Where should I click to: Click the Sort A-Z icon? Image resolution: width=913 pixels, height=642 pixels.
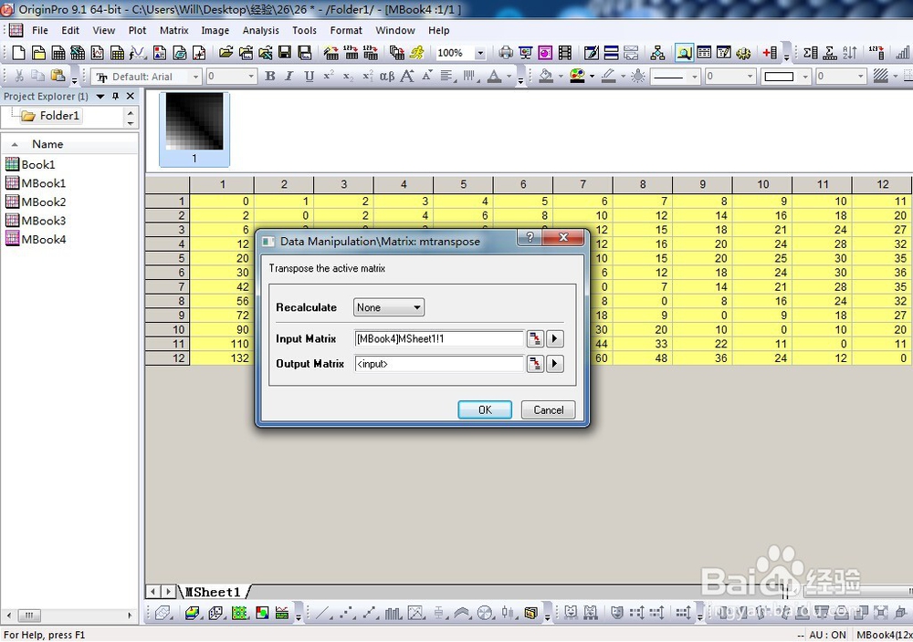click(850, 53)
